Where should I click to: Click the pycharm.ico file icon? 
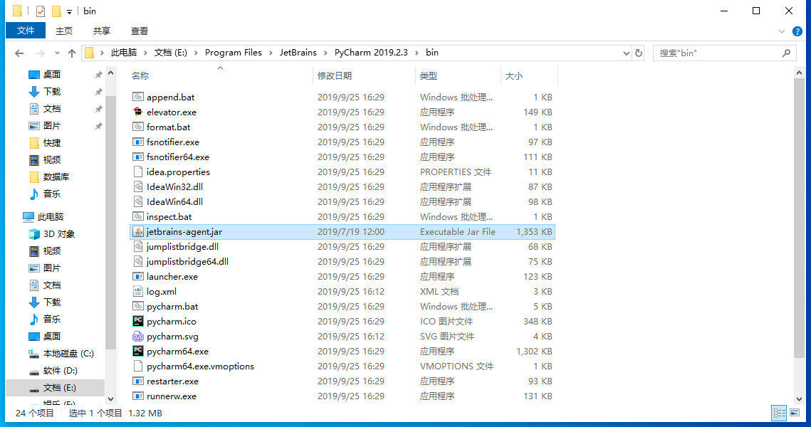[137, 321]
